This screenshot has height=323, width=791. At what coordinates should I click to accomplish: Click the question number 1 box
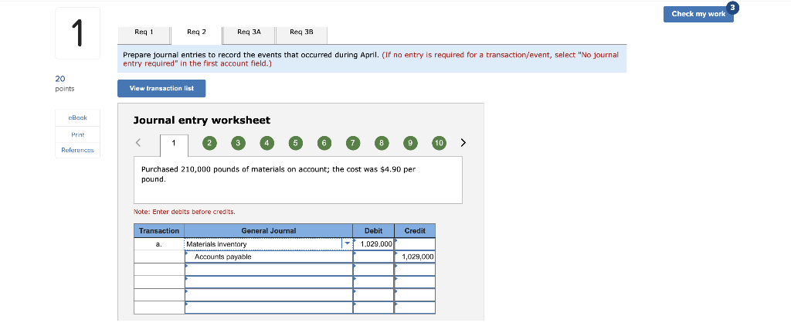click(x=78, y=33)
